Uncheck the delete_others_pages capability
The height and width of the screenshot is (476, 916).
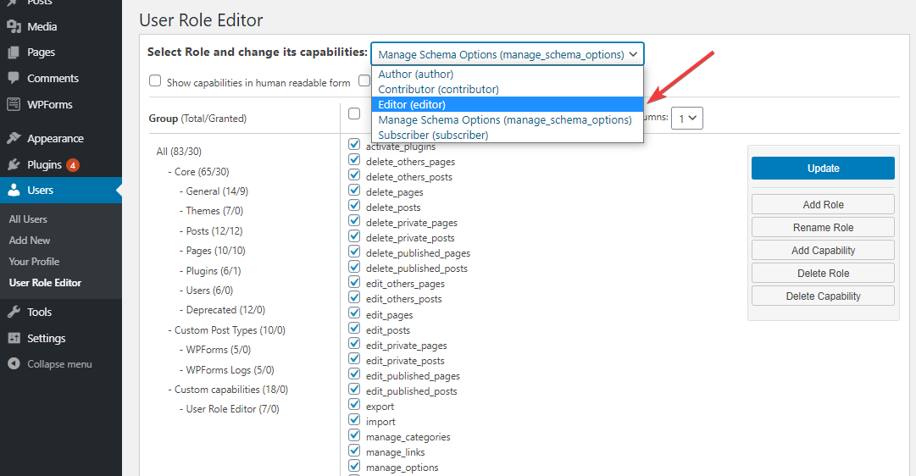[x=354, y=159]
